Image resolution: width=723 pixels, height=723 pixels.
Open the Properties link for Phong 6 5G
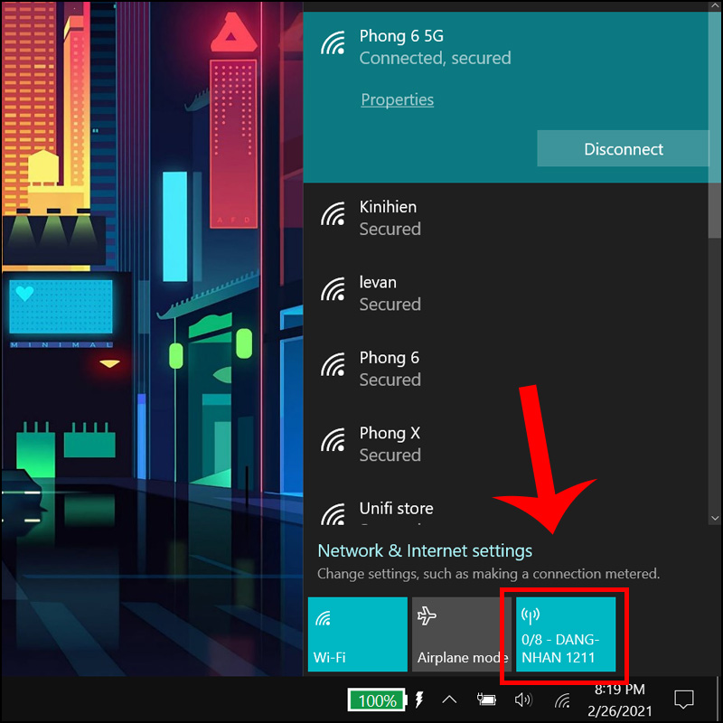click(397, 99)
